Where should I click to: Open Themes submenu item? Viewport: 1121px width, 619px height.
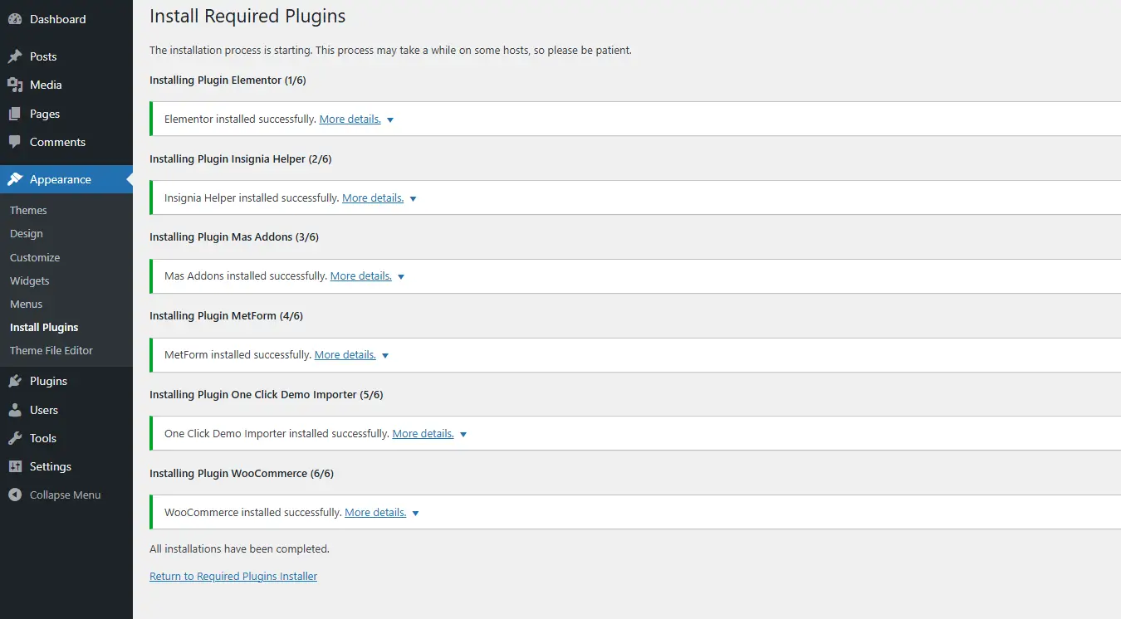coord(28,210)
